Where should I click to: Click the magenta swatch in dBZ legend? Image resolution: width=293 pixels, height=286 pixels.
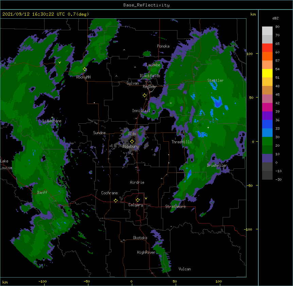(267, 107)
